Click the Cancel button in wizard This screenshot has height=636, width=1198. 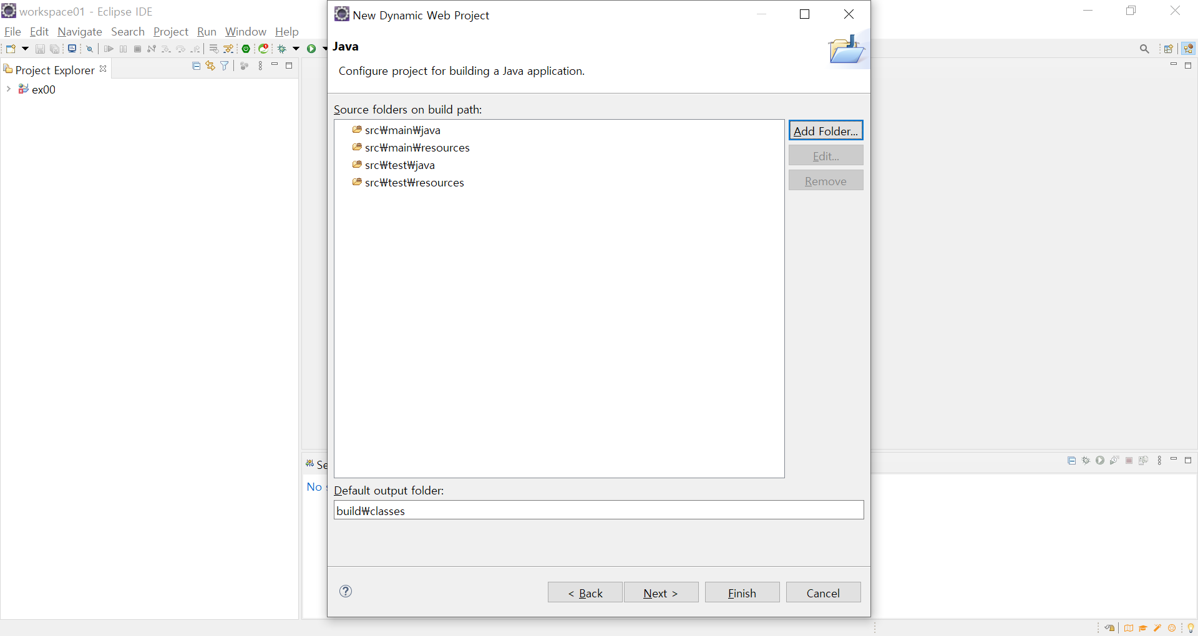(x=823, y=592)
